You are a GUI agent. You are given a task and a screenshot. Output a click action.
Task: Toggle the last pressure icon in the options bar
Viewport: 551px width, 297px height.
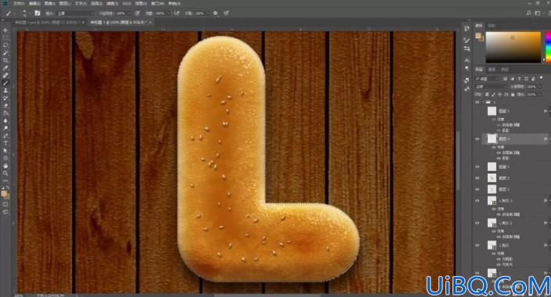[227, 13]
